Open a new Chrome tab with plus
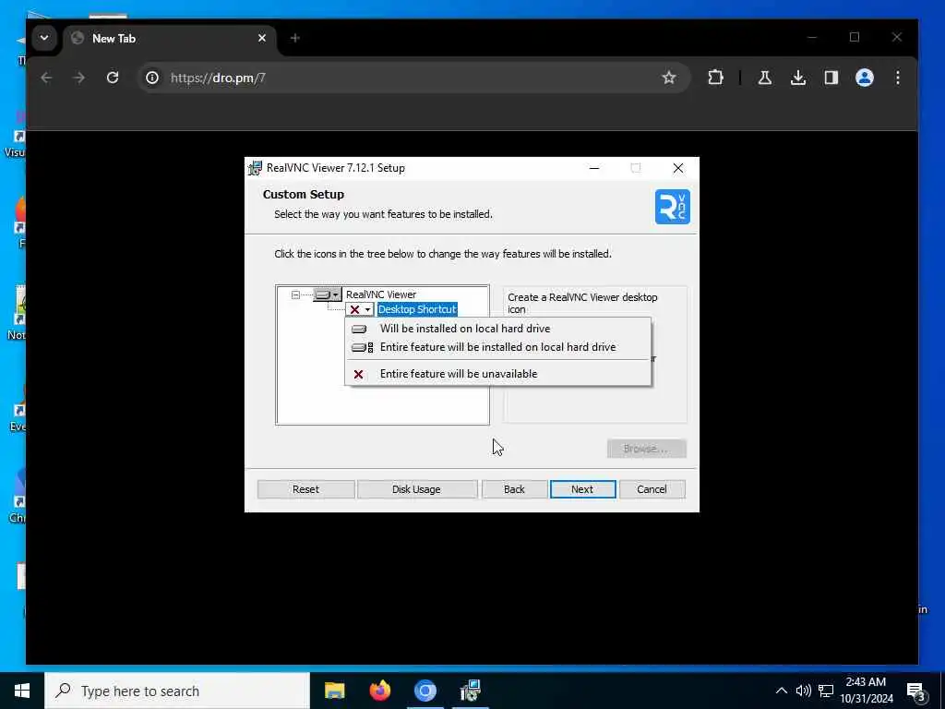The height and width of the screenshot is (709, 945). click(x=294, y=38)
